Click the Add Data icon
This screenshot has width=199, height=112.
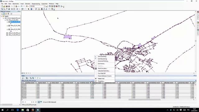tap(27, 6)
